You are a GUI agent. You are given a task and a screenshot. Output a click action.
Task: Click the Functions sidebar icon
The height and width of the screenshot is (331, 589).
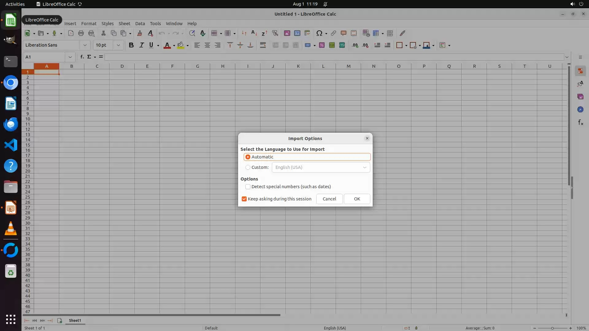[x=580, y=123]
